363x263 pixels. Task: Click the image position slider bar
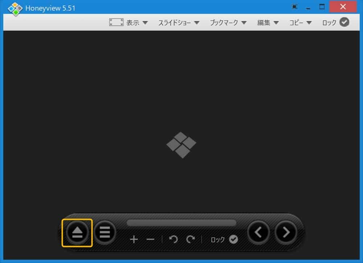pos(181,223)
